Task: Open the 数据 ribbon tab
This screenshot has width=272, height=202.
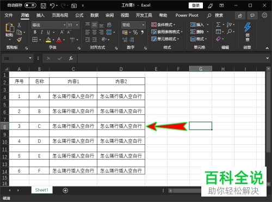Action: tap(94, 15)
